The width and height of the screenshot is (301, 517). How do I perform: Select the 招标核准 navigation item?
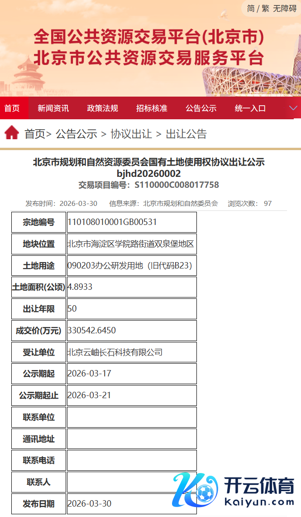point(152,108)
